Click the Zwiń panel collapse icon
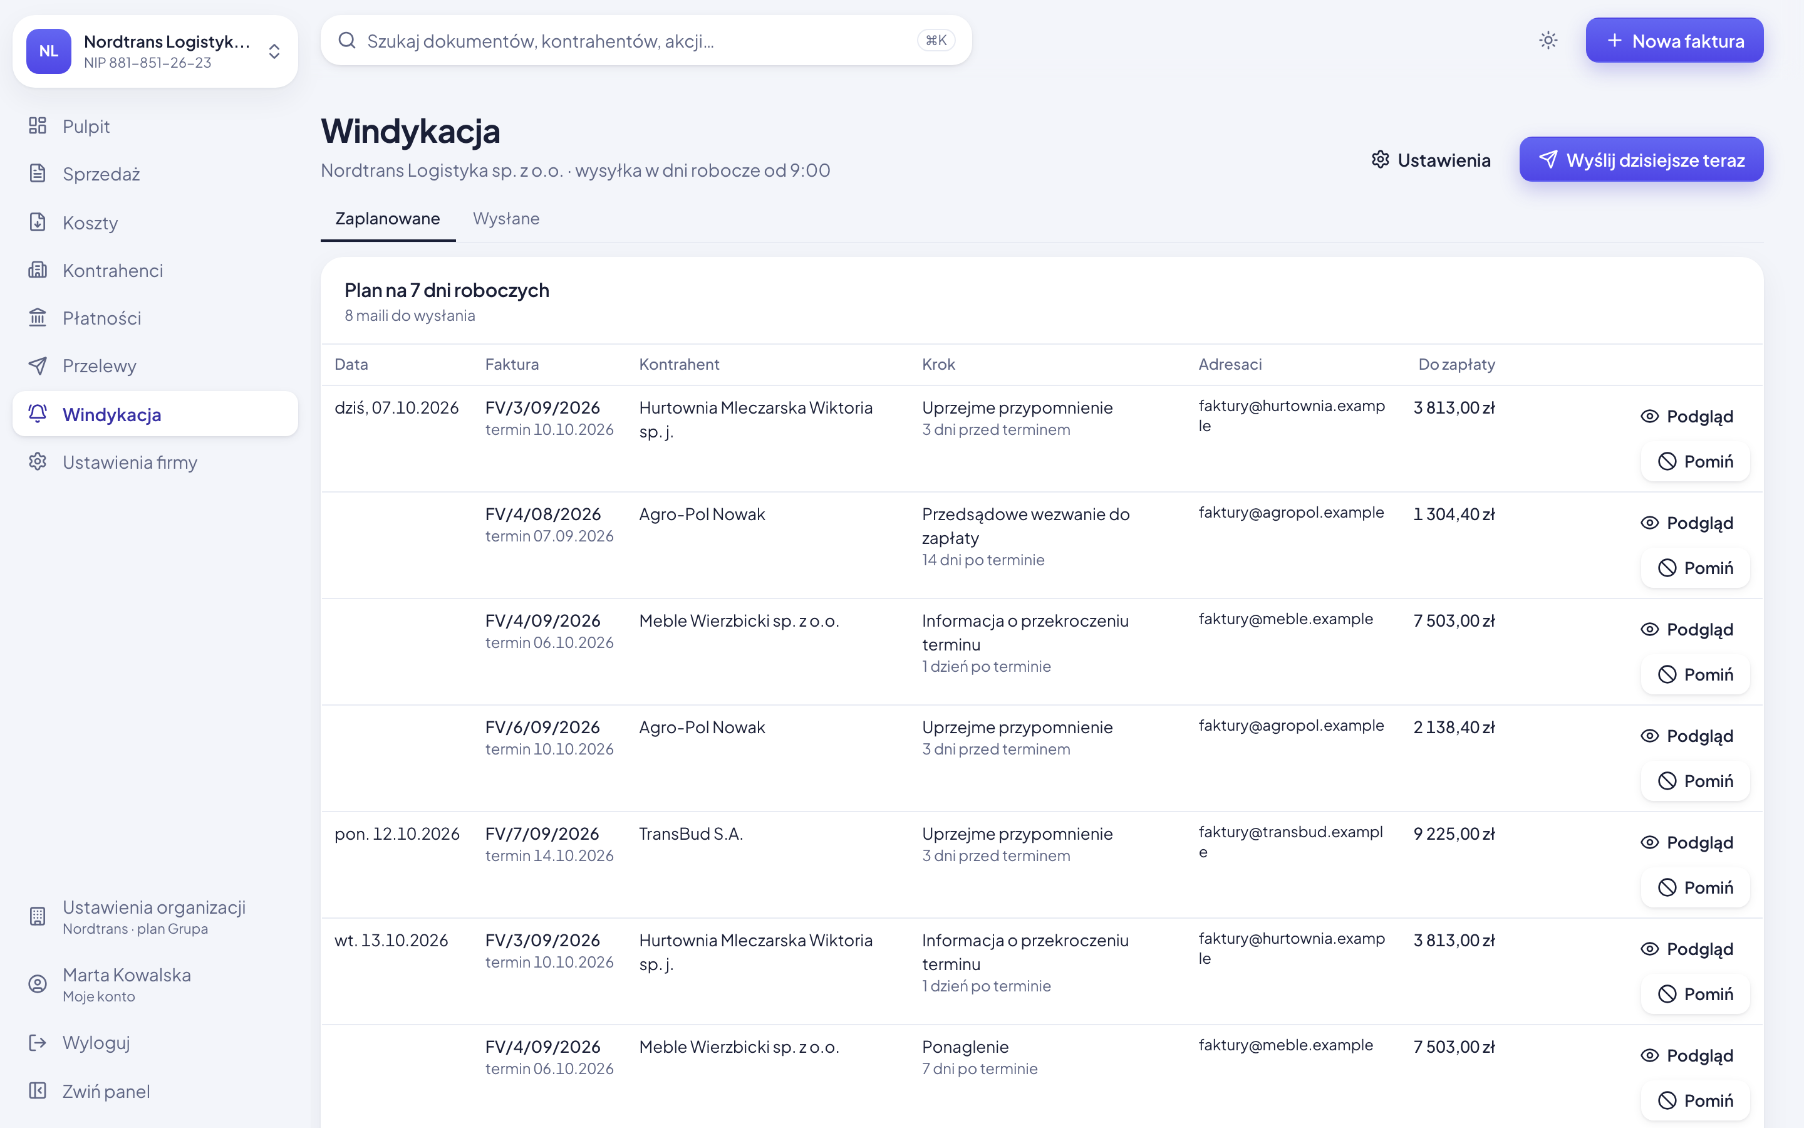Image resolution: width=1804 pixels, height=1128 pixels. [x=38, y=1090]
